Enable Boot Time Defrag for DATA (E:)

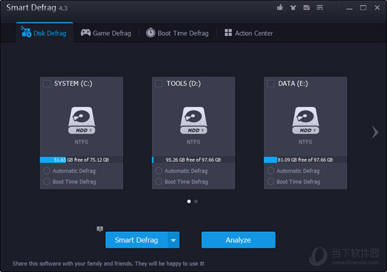(x=270, y=182)
